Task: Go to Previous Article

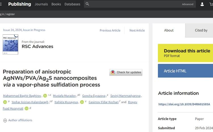Action: (x=110, y=30)
